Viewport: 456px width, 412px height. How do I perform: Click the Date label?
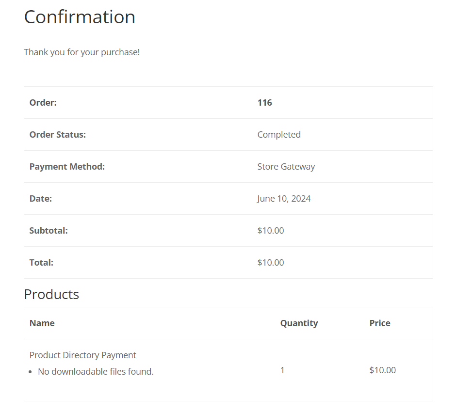click(x=41, y=198)
